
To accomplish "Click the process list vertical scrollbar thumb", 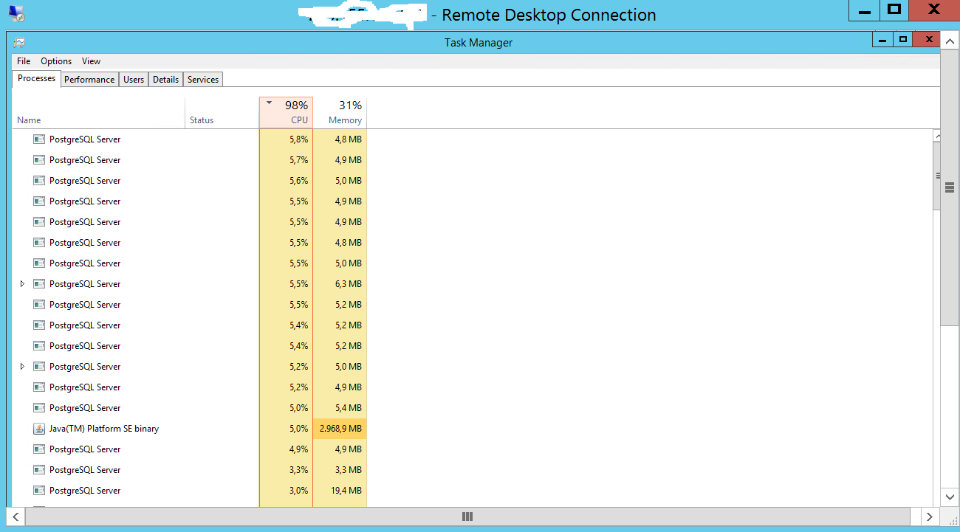I will click(x=936, y=176).
